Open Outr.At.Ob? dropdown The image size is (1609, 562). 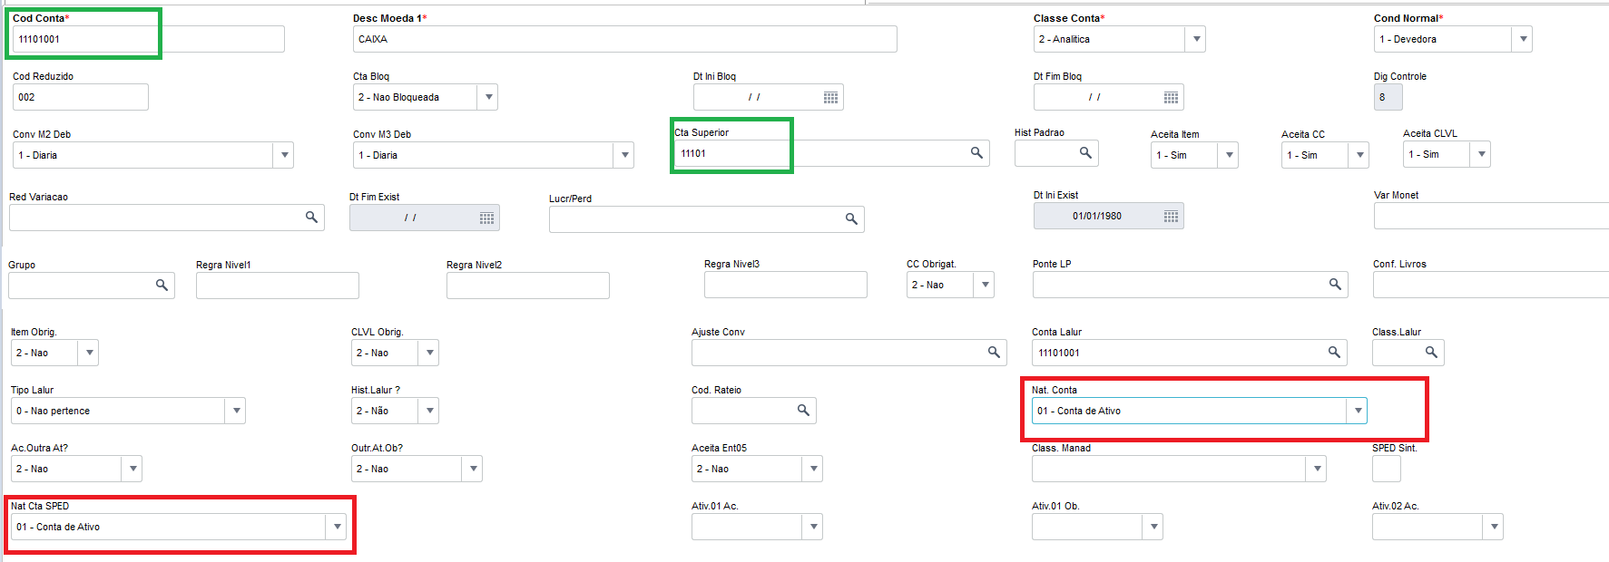[472, 469]
